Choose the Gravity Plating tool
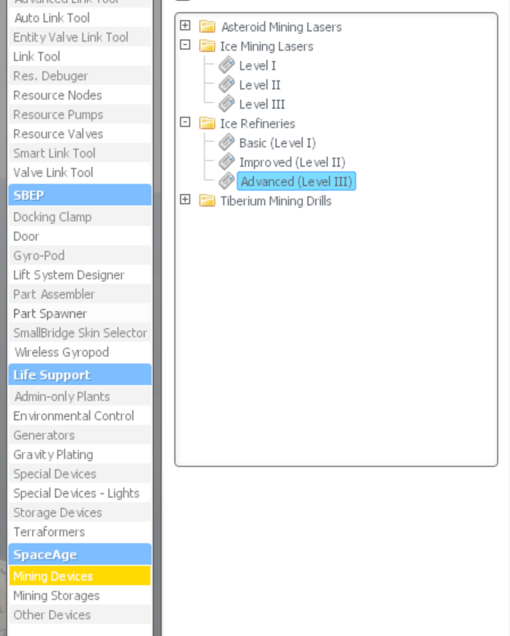The width and height of the screenshot is (510, 636). [53, 455]
